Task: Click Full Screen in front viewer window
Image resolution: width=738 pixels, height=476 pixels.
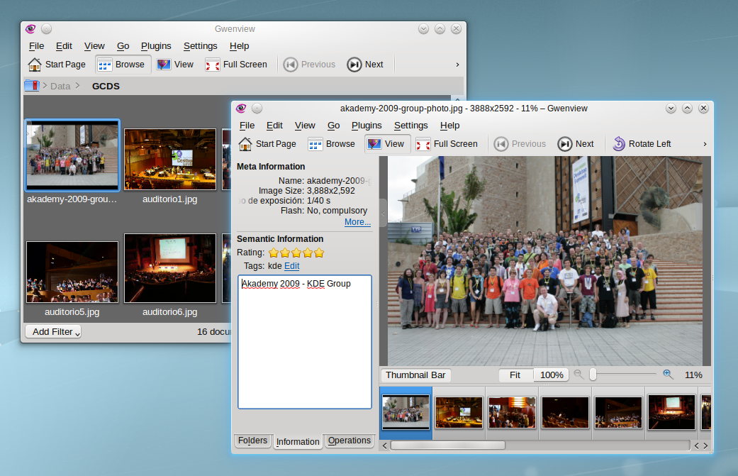Action: point(447,144)
